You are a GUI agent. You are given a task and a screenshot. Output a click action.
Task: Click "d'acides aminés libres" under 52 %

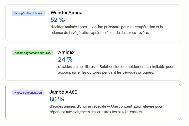[x=69, y=27]
